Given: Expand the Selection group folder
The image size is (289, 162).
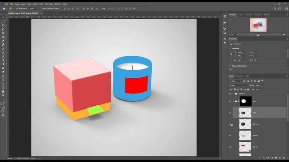Looking at the screenshot, I should click(233, 94).
